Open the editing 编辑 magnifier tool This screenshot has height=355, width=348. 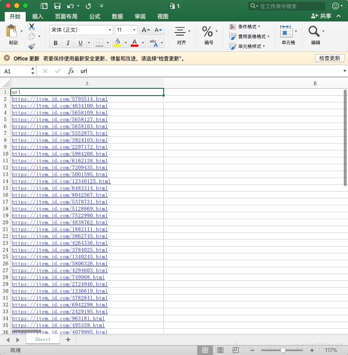coord(314,31)
